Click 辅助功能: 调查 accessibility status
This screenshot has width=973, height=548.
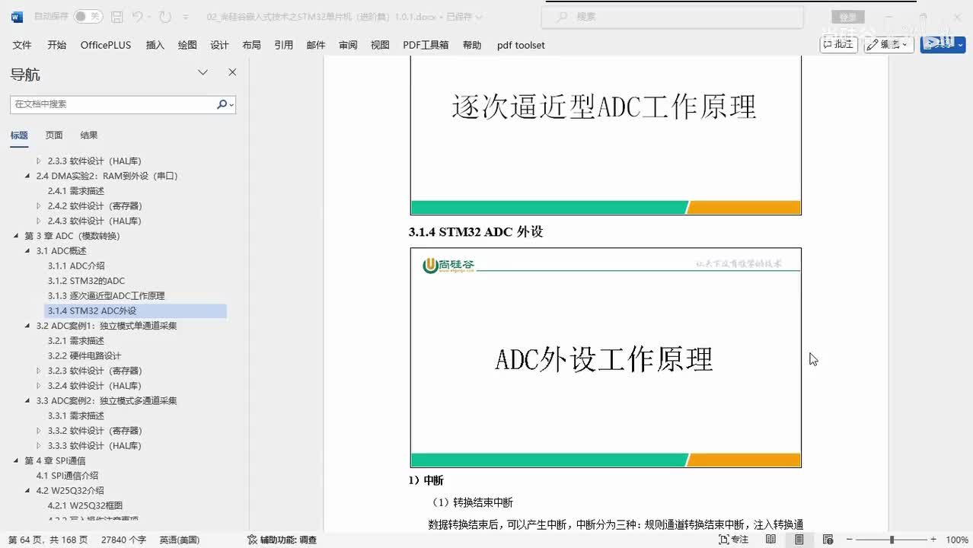(282, 540)
